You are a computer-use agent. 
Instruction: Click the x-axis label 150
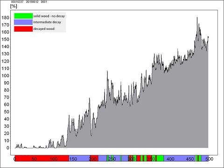[x=73, y=159]
